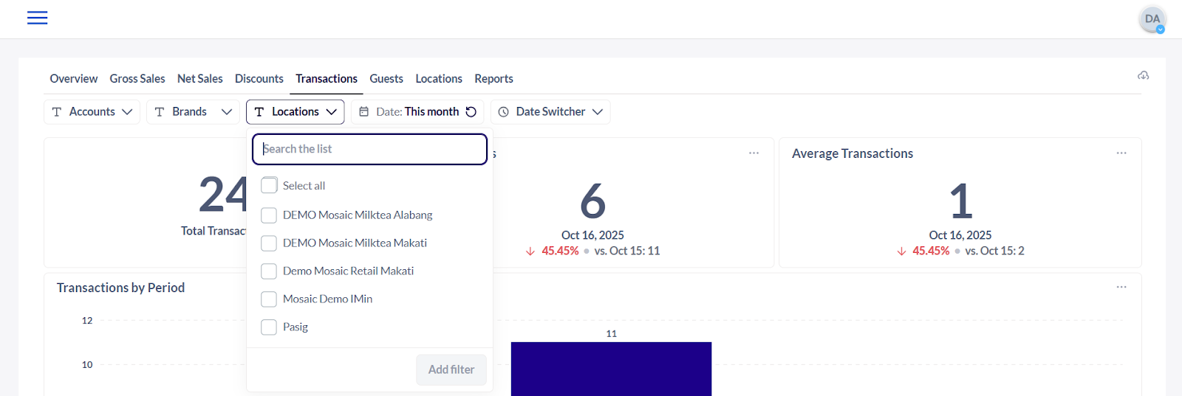The width and height of the screenshot is (1182, 396).
Task: Click the cloud download icon
Action: click(1143, 76)
